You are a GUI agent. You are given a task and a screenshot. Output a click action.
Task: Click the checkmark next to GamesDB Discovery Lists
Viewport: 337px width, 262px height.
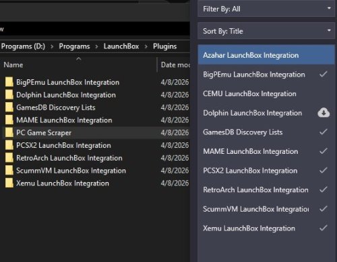coord(324,132)
